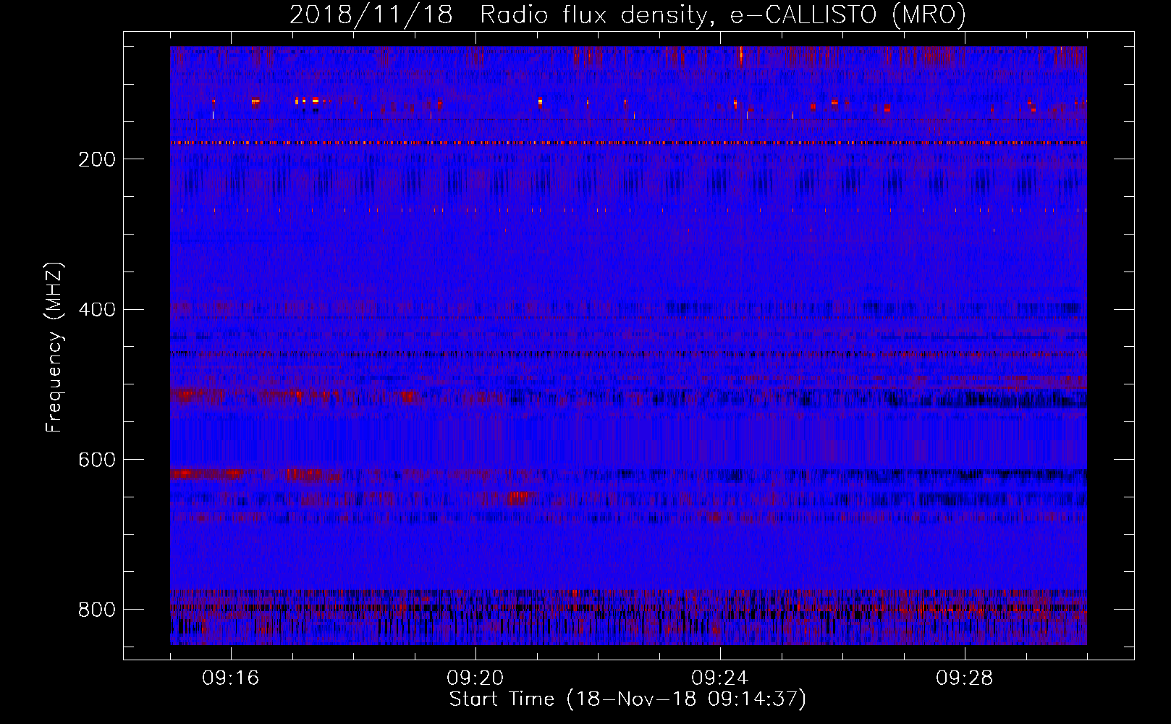1171x724 pixels.
Task: Click the 09:28 time tick label
Action: [x=965, y=678]
